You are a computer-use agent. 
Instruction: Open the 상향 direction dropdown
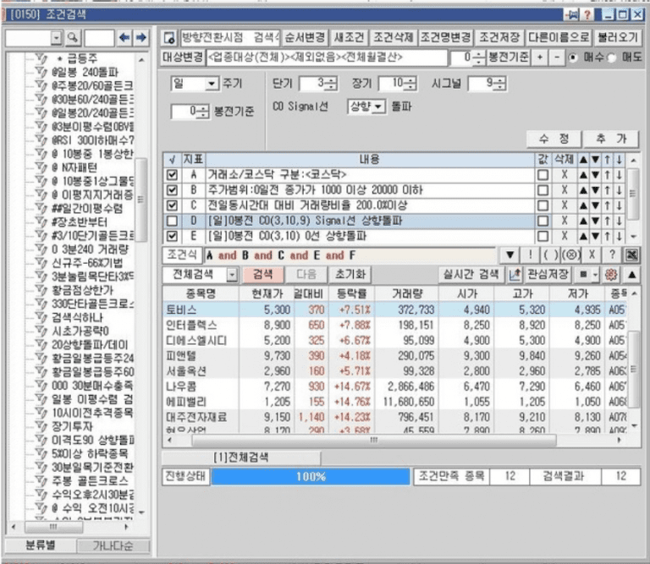point(378,107)
